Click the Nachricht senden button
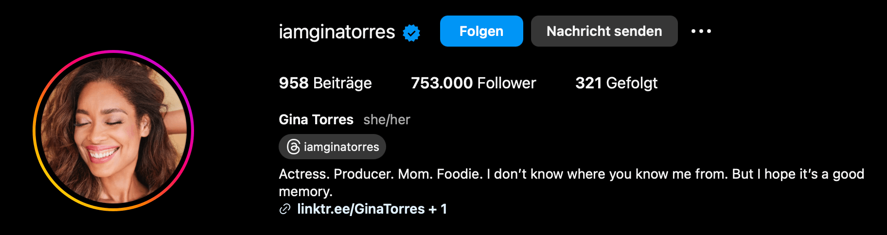Screen dimensions: 887x235 604,31
